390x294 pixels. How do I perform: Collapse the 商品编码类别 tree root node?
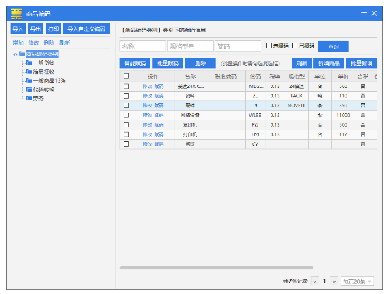pyautogui.click(x=15, y=54)
